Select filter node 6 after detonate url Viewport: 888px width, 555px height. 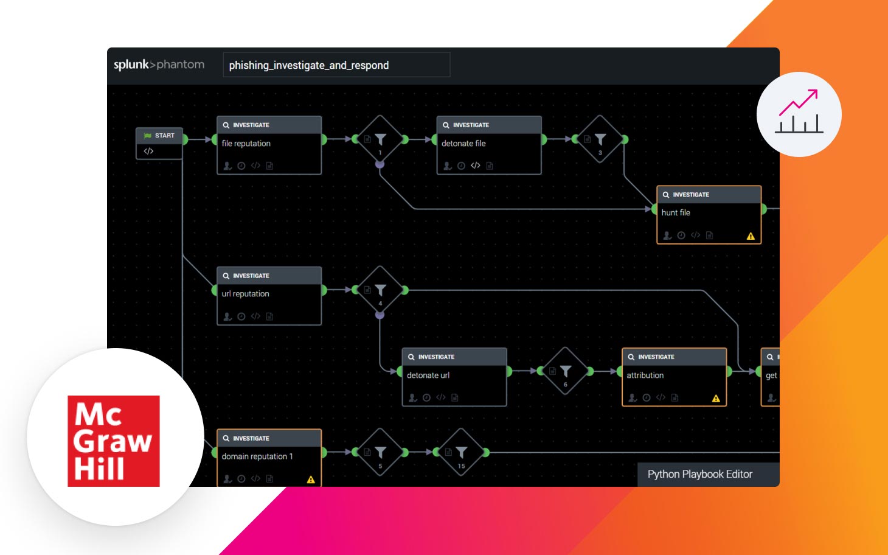tap(566, 371)
